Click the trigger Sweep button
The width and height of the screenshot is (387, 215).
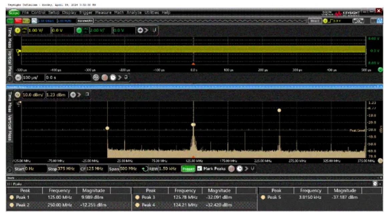[x=314, y=21]
